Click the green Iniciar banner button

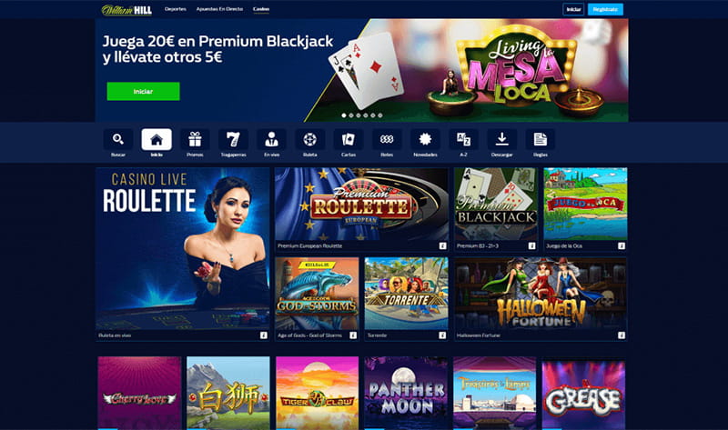click(143, 92)
